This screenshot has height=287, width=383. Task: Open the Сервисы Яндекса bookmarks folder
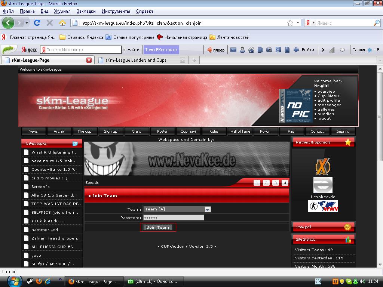pyautogui.click(x=82, y=37)
